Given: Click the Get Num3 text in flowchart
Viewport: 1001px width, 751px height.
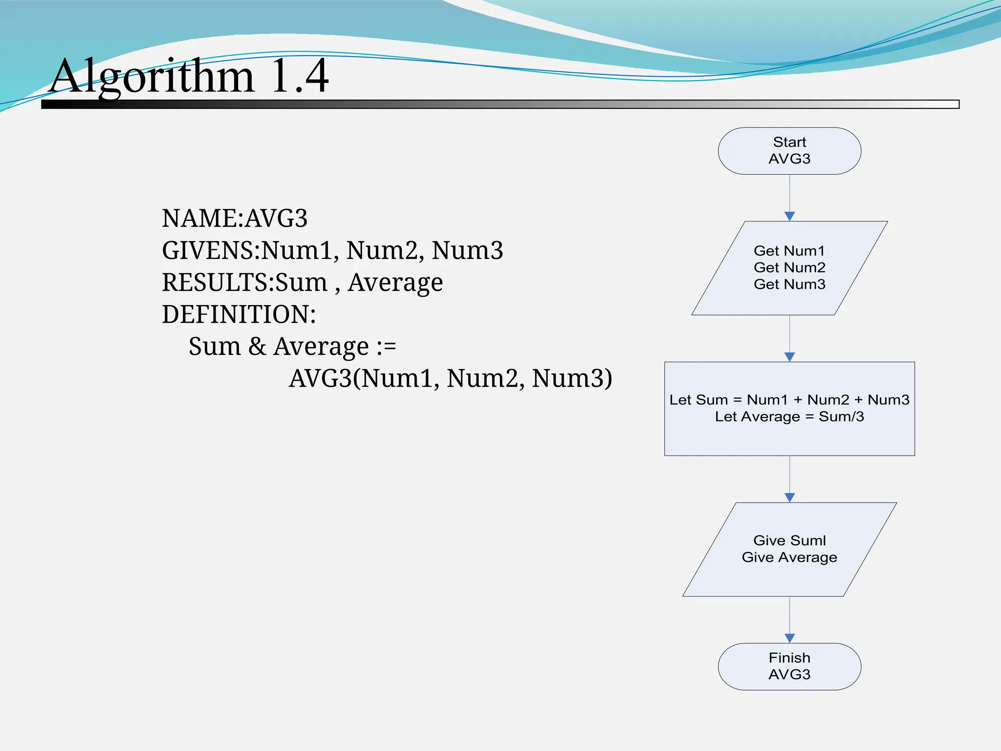Looking at the screenshot, I should [x=789, y=284].
